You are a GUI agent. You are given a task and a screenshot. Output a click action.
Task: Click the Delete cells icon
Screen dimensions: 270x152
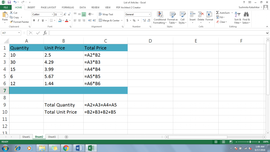[x=201, y=15]
